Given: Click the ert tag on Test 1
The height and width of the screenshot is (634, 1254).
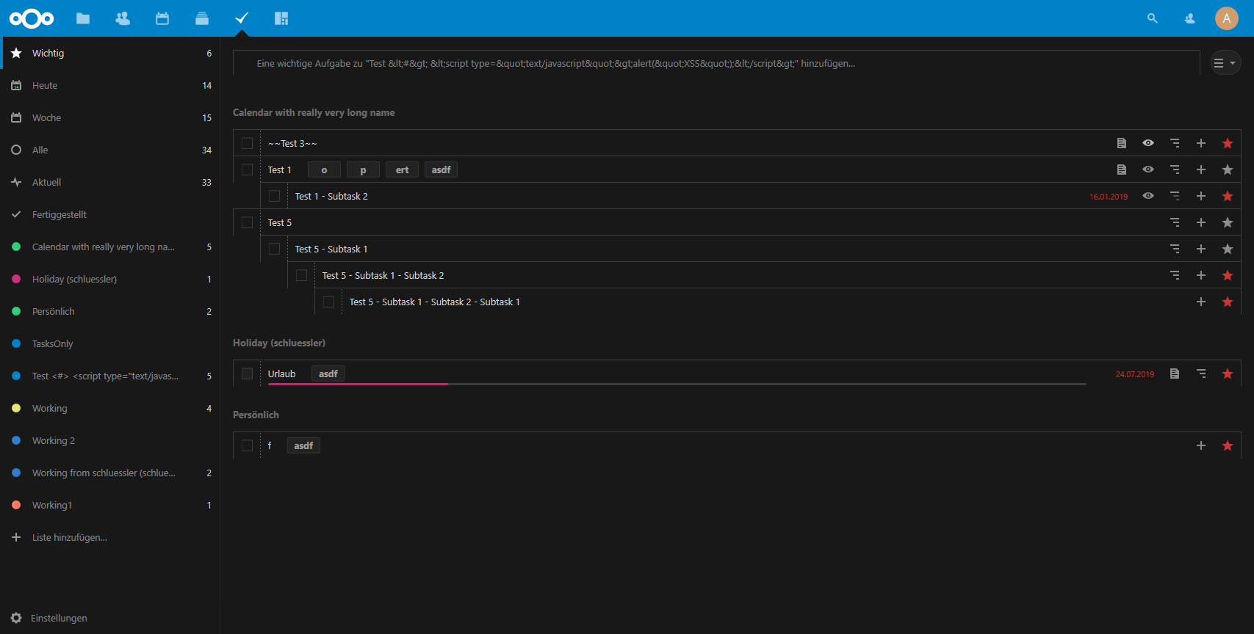Looking at the screenshot, I should click(x=402, y=170).
